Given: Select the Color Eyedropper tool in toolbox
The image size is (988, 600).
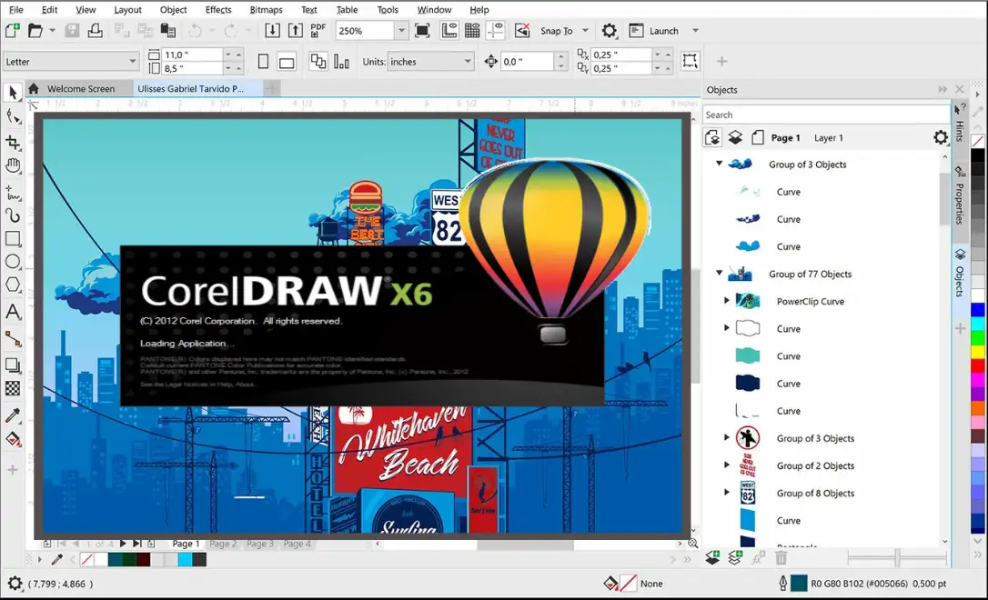Looking at the screenshot, I should click(x=13, y=415).
